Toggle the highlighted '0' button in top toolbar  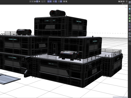coord(48,1)
